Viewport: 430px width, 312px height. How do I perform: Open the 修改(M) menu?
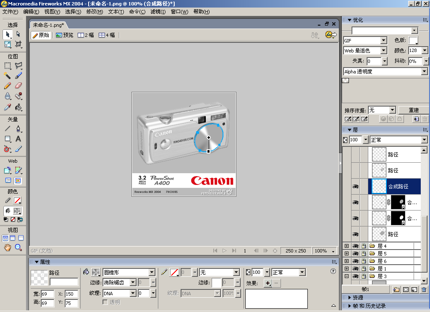[94, 11]
